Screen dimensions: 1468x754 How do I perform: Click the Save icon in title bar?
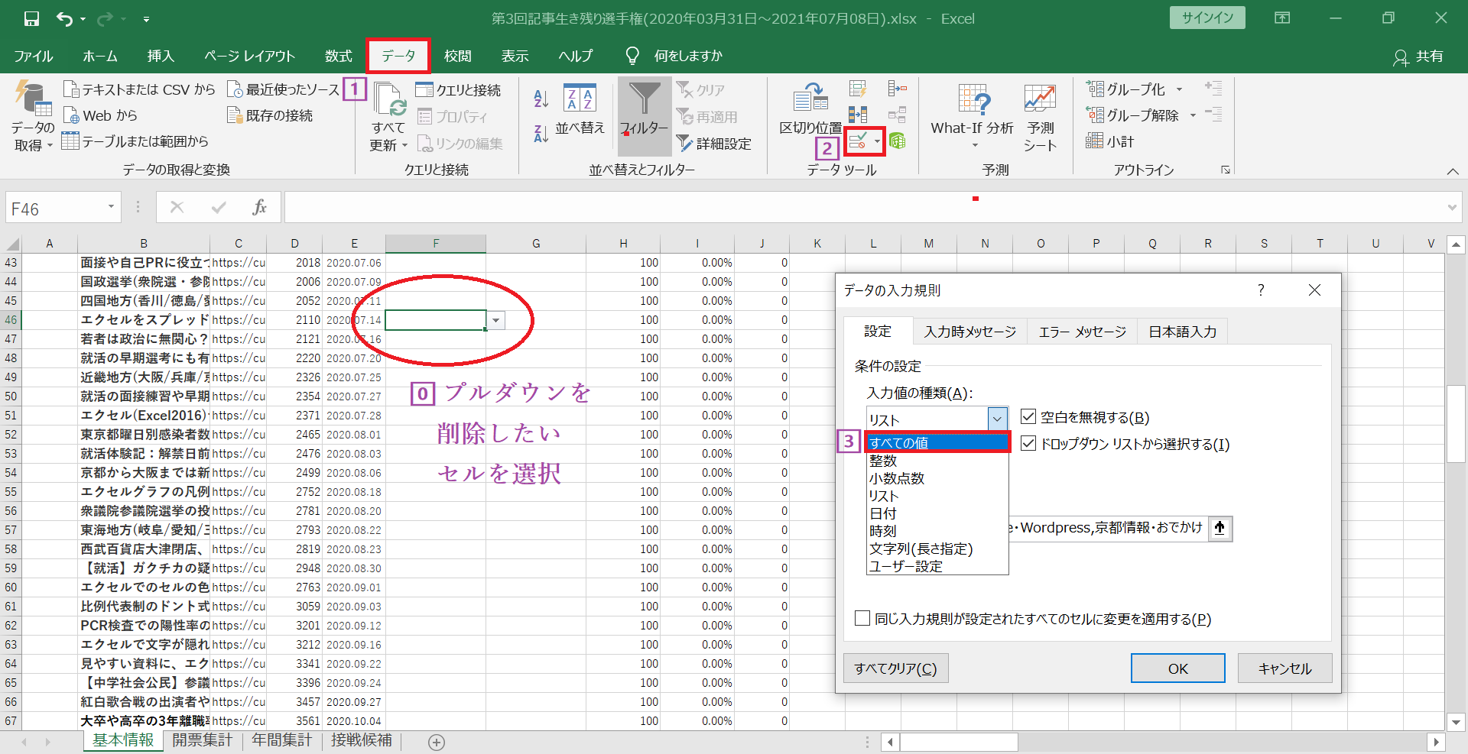31,19
